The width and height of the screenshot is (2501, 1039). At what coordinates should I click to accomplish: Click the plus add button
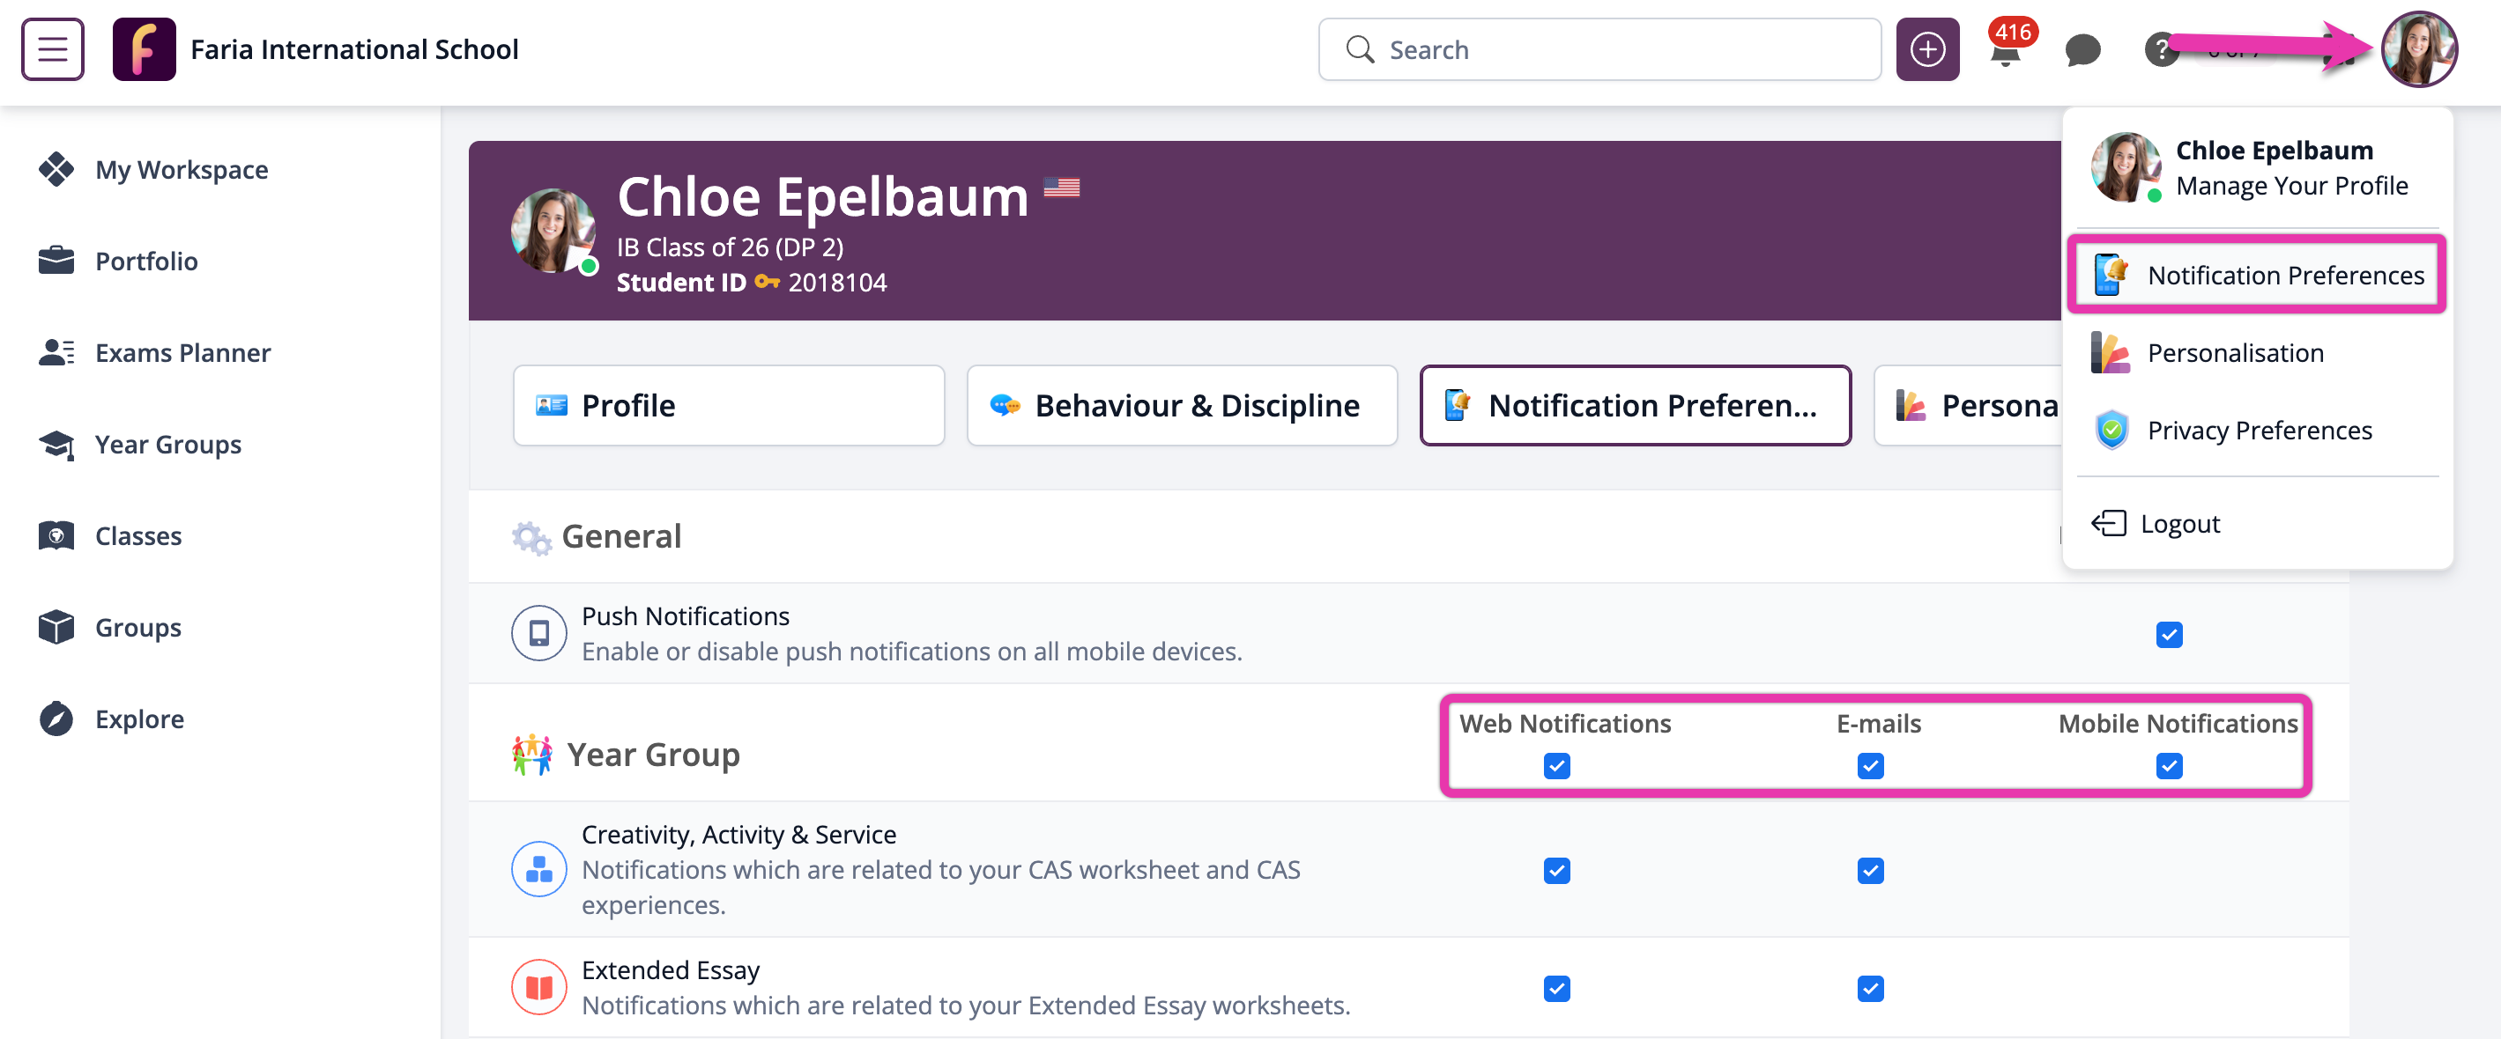tap(1927, 48)
